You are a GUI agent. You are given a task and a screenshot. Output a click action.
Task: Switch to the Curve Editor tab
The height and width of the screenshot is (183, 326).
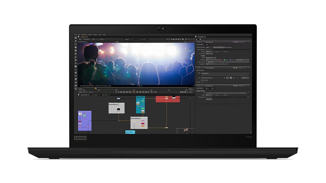pyautogui.click(x=94, y=95)
